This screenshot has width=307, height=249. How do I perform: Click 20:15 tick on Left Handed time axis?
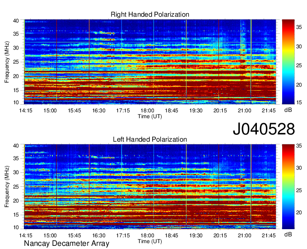pyautogui.click(x=220, y=235)
